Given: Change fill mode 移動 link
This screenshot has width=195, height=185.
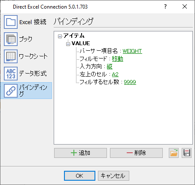Looking at the screenshot, I should pos(118,59).
